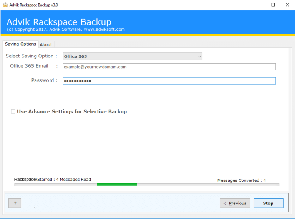This screenshot has width=295, height=219.
Task: Close the Advik Rackspace Backup window
Action: tap(287, 5)
